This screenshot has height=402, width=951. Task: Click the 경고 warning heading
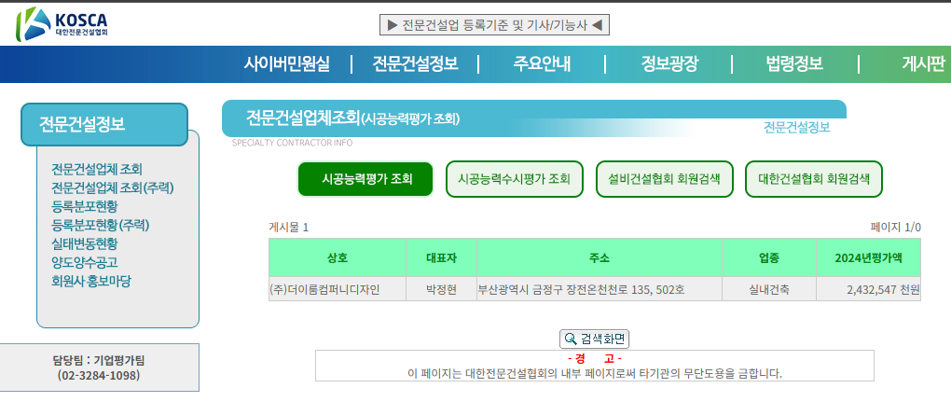(x=595, y=359)
